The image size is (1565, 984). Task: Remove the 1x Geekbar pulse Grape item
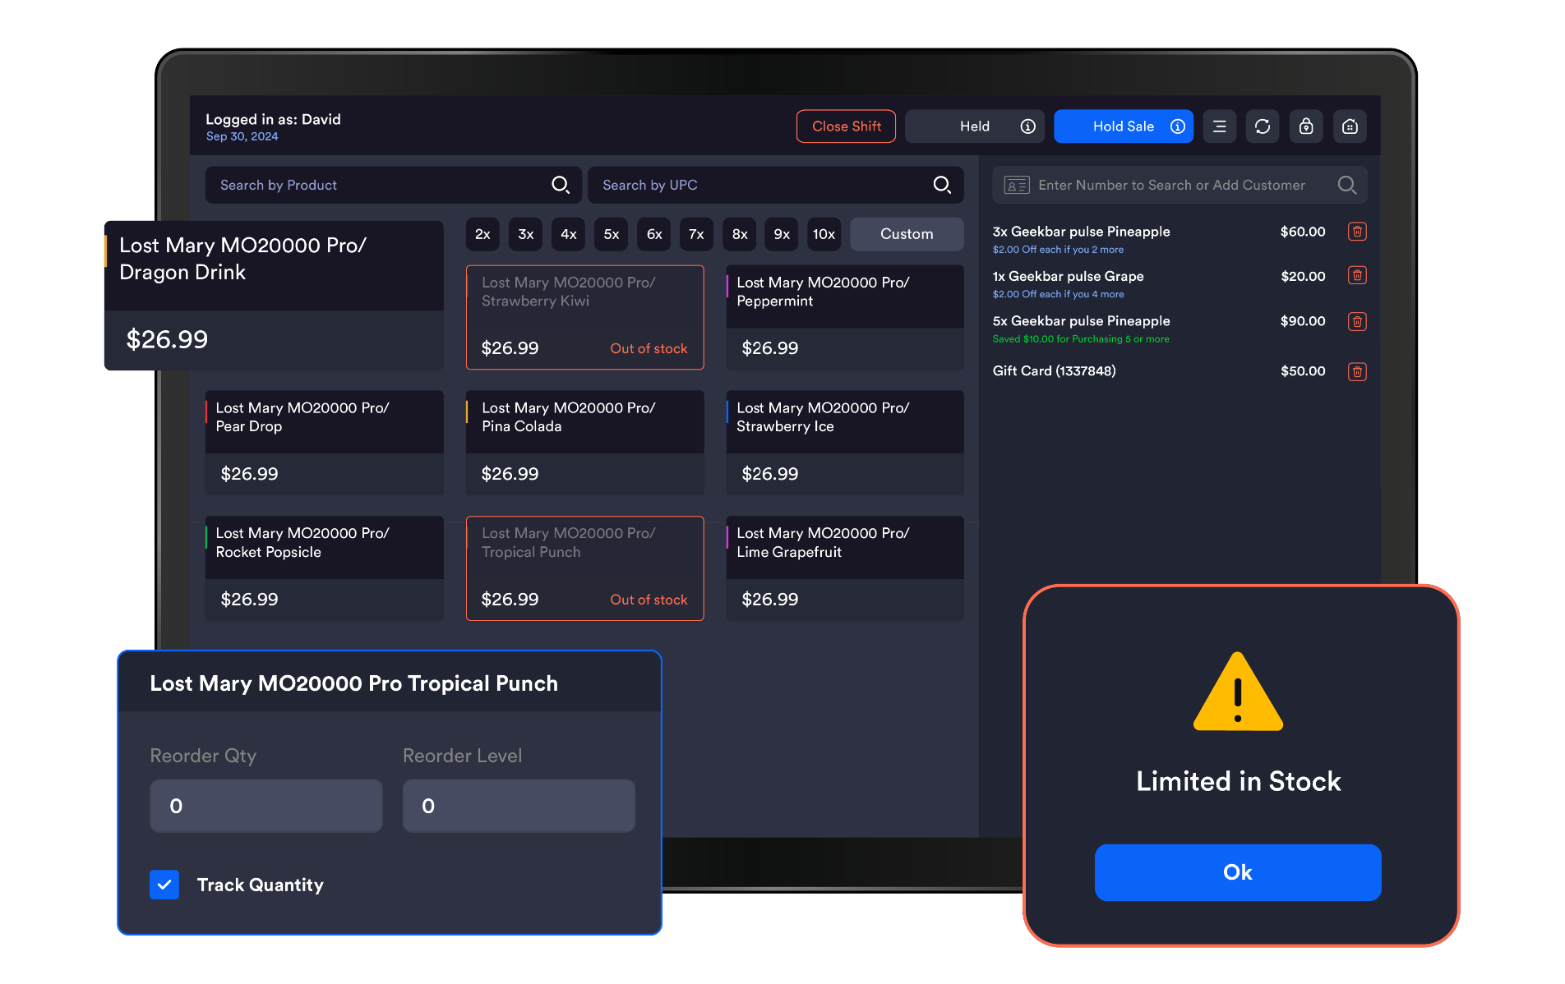pos(1357,276)
